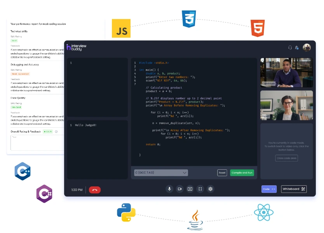Enter fullscreen mode

pyautogui.click(x=200, y=189)
